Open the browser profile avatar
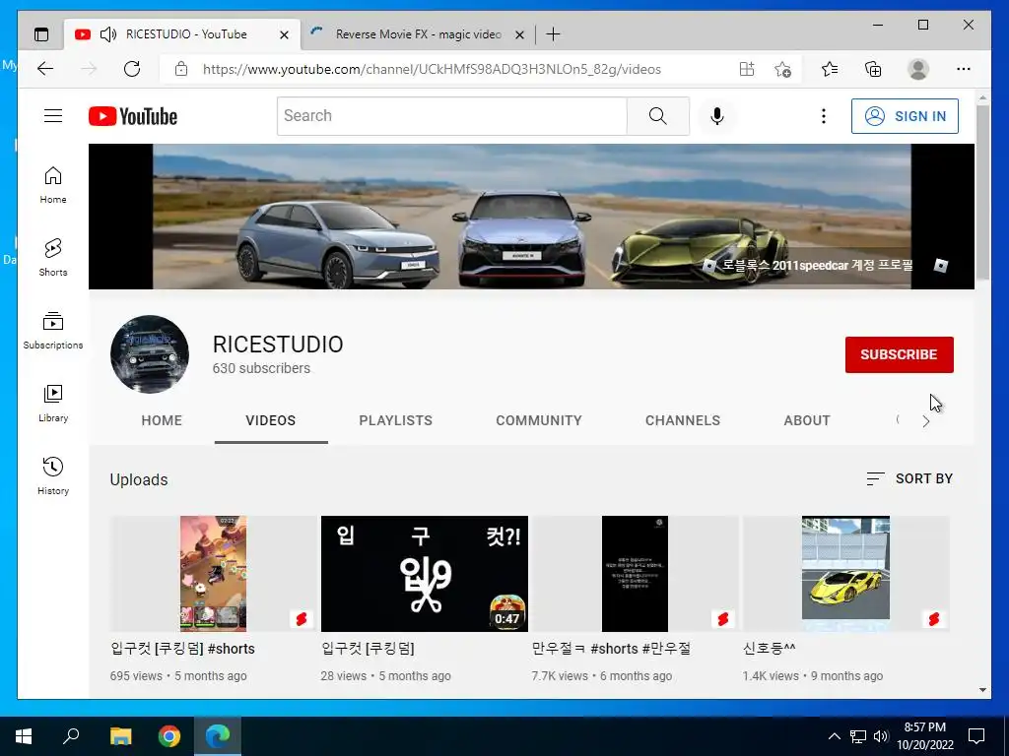The height and width of the screenshot is (756, 1009). pos(918,69)
